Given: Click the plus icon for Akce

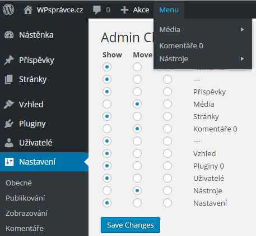Looking at the screenshot, I should (x=124, y=10).
